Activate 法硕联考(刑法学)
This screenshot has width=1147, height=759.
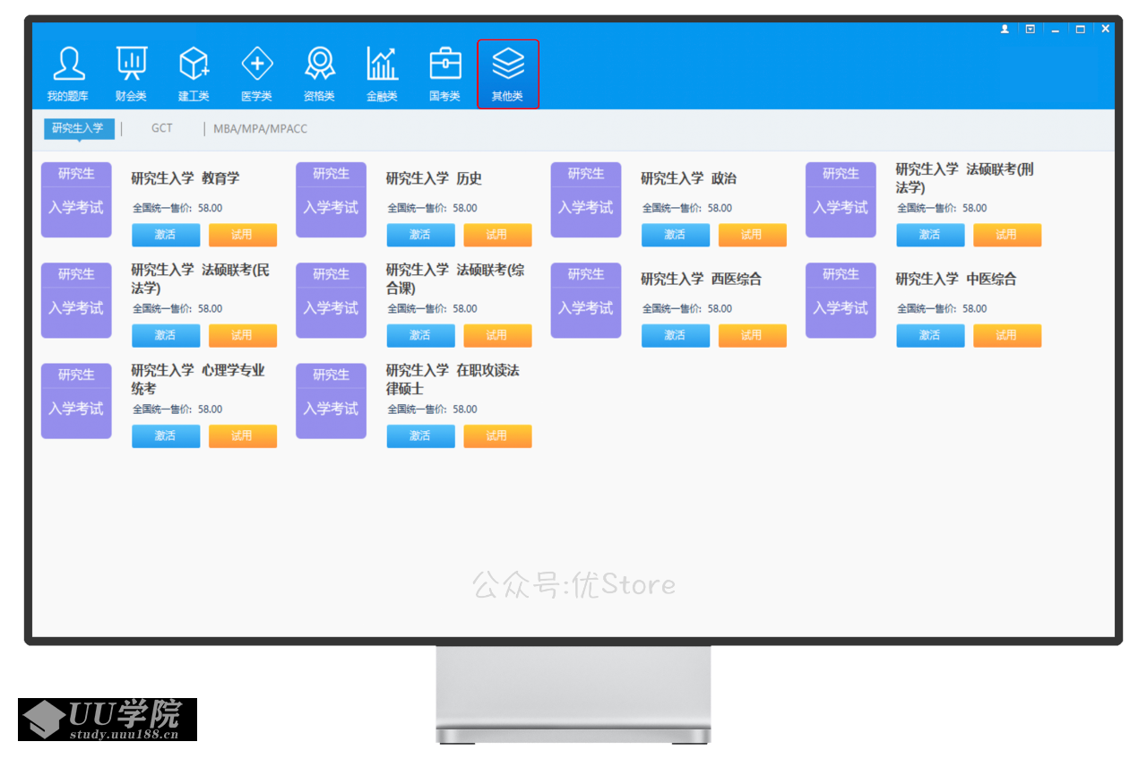coord(930,235)
